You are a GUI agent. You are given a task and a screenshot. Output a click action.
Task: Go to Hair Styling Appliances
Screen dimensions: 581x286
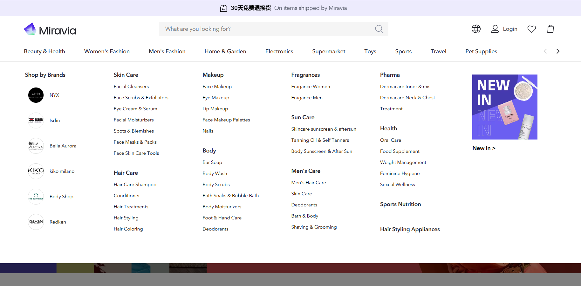(x=410, y=229)
